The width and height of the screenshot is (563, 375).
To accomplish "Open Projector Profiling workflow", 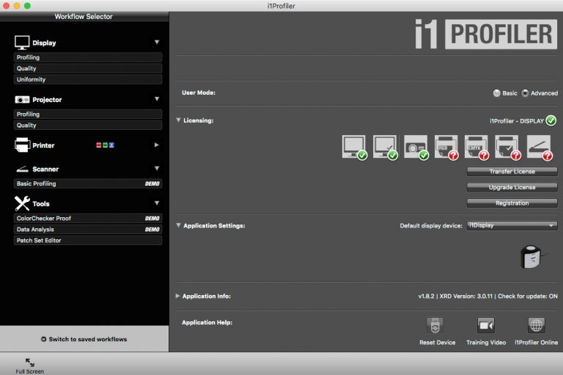I will tap(88, 114).
